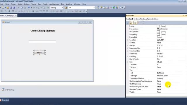Viewport: 187px width, 105px height.
Task: Click the Tab Order layout icon
Action: point(84,11)
